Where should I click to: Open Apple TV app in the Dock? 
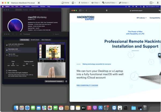pos(83,108)
